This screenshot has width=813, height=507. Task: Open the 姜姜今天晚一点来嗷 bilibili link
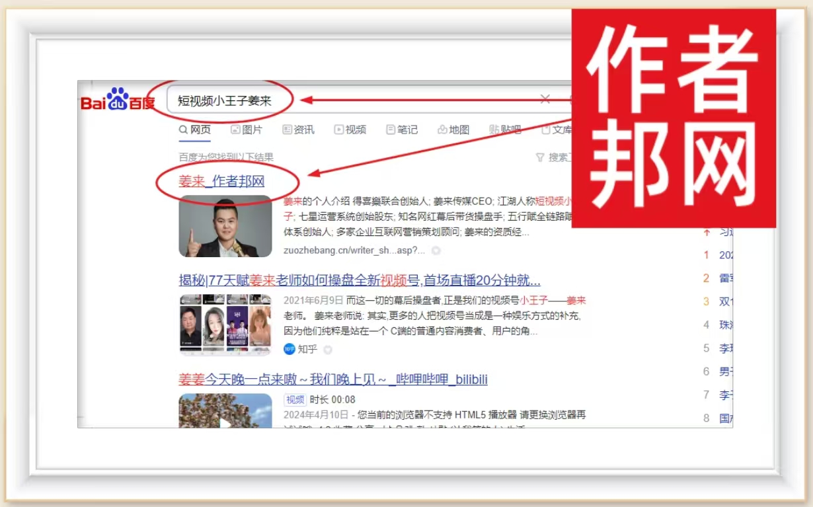click(333, 379)
